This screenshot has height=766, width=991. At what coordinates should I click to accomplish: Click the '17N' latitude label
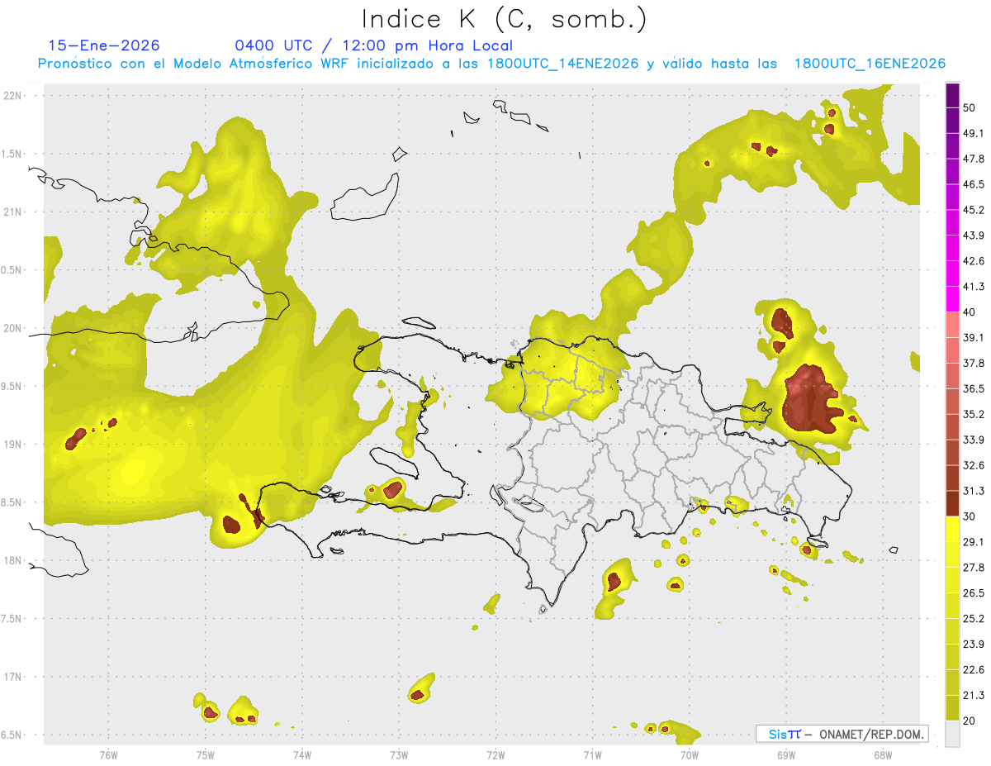(x=13, y=677)
